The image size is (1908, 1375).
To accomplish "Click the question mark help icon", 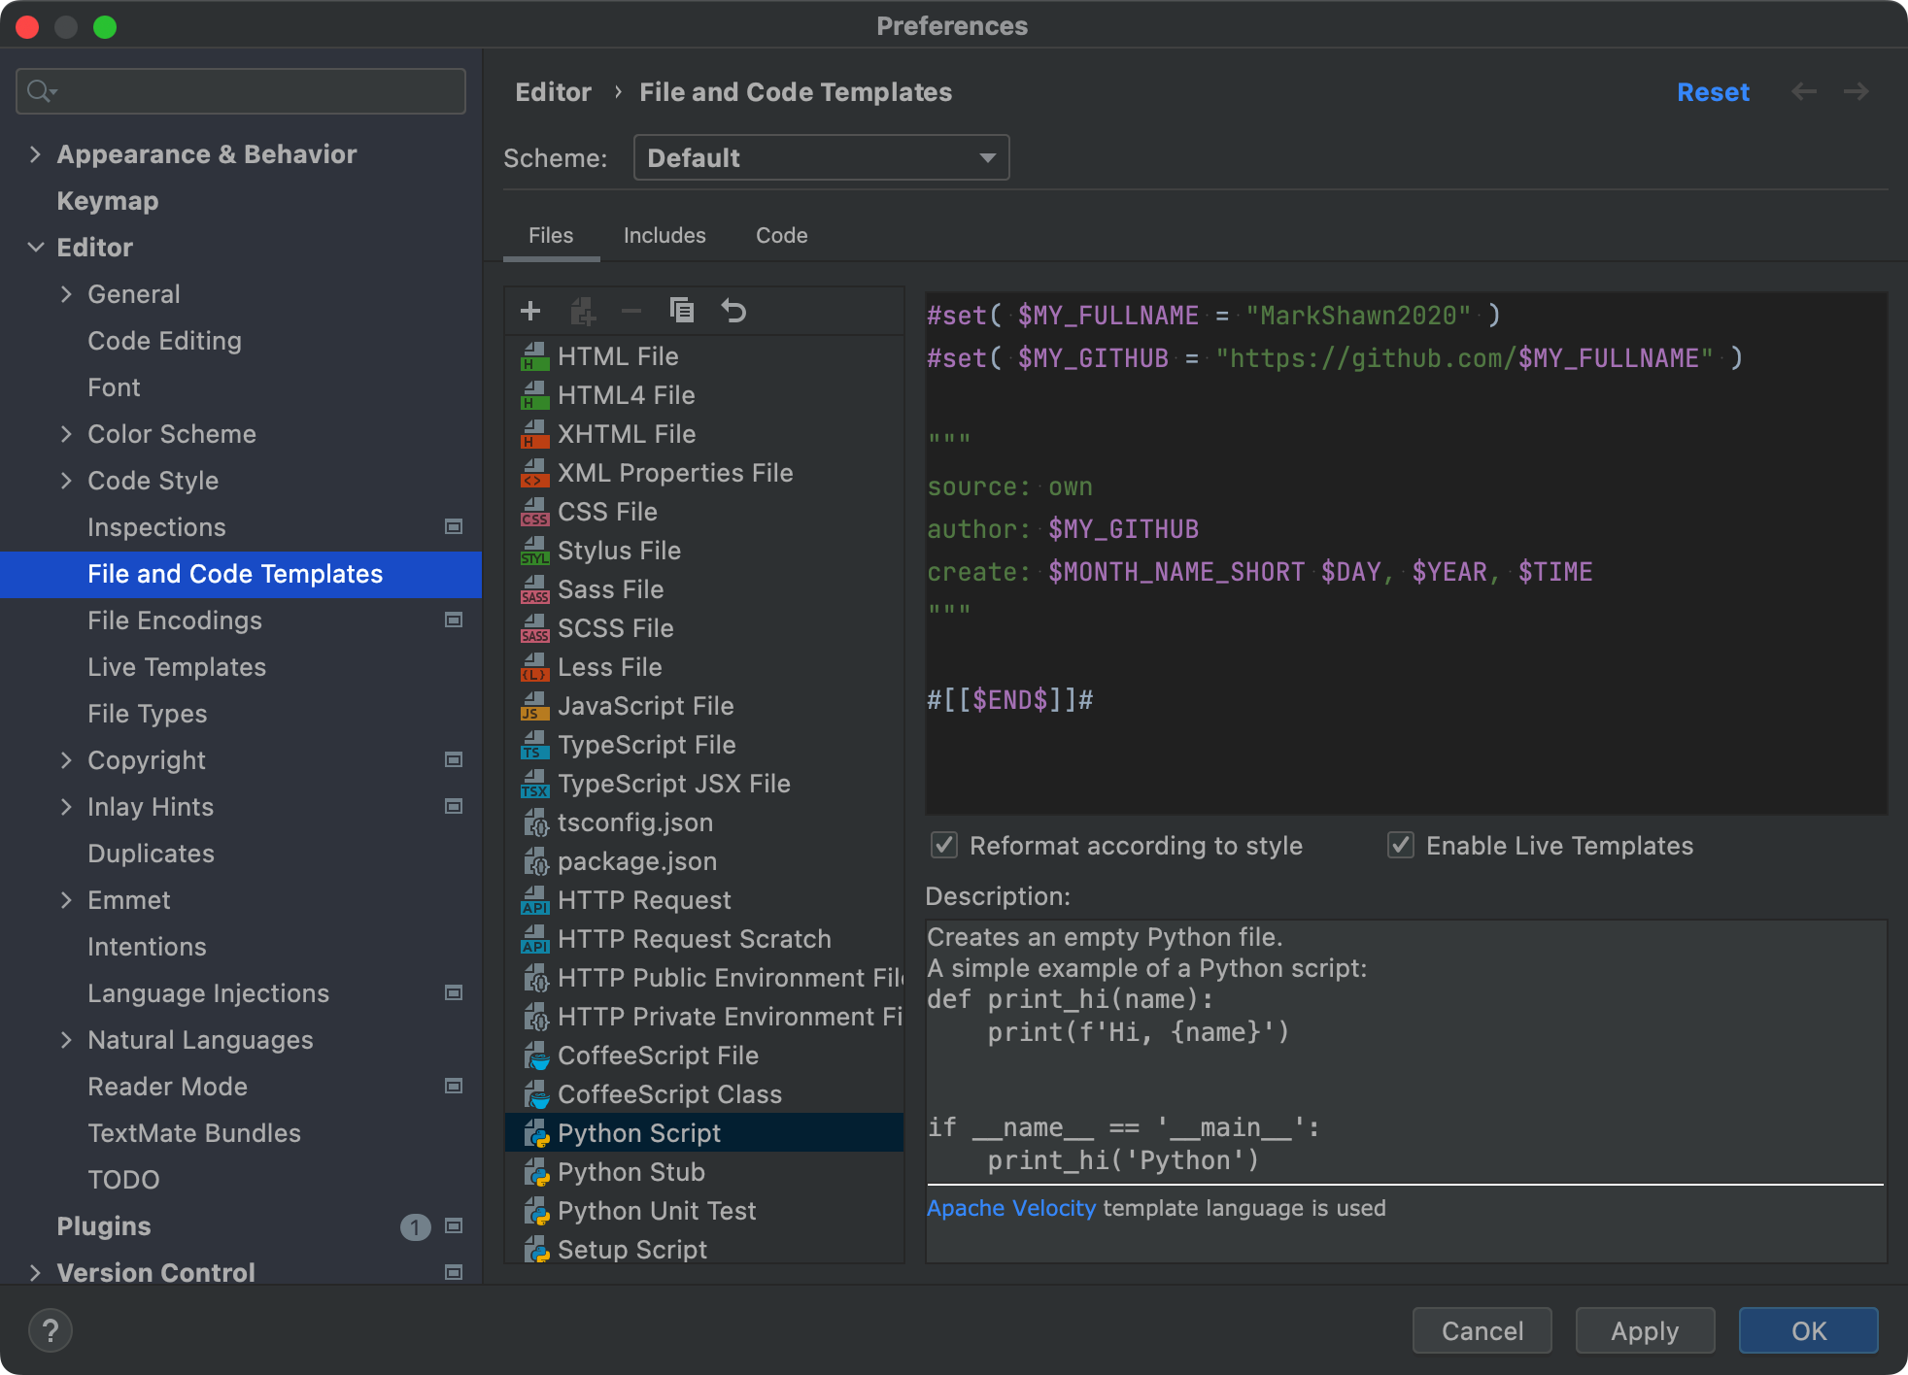I will 51,1330.
